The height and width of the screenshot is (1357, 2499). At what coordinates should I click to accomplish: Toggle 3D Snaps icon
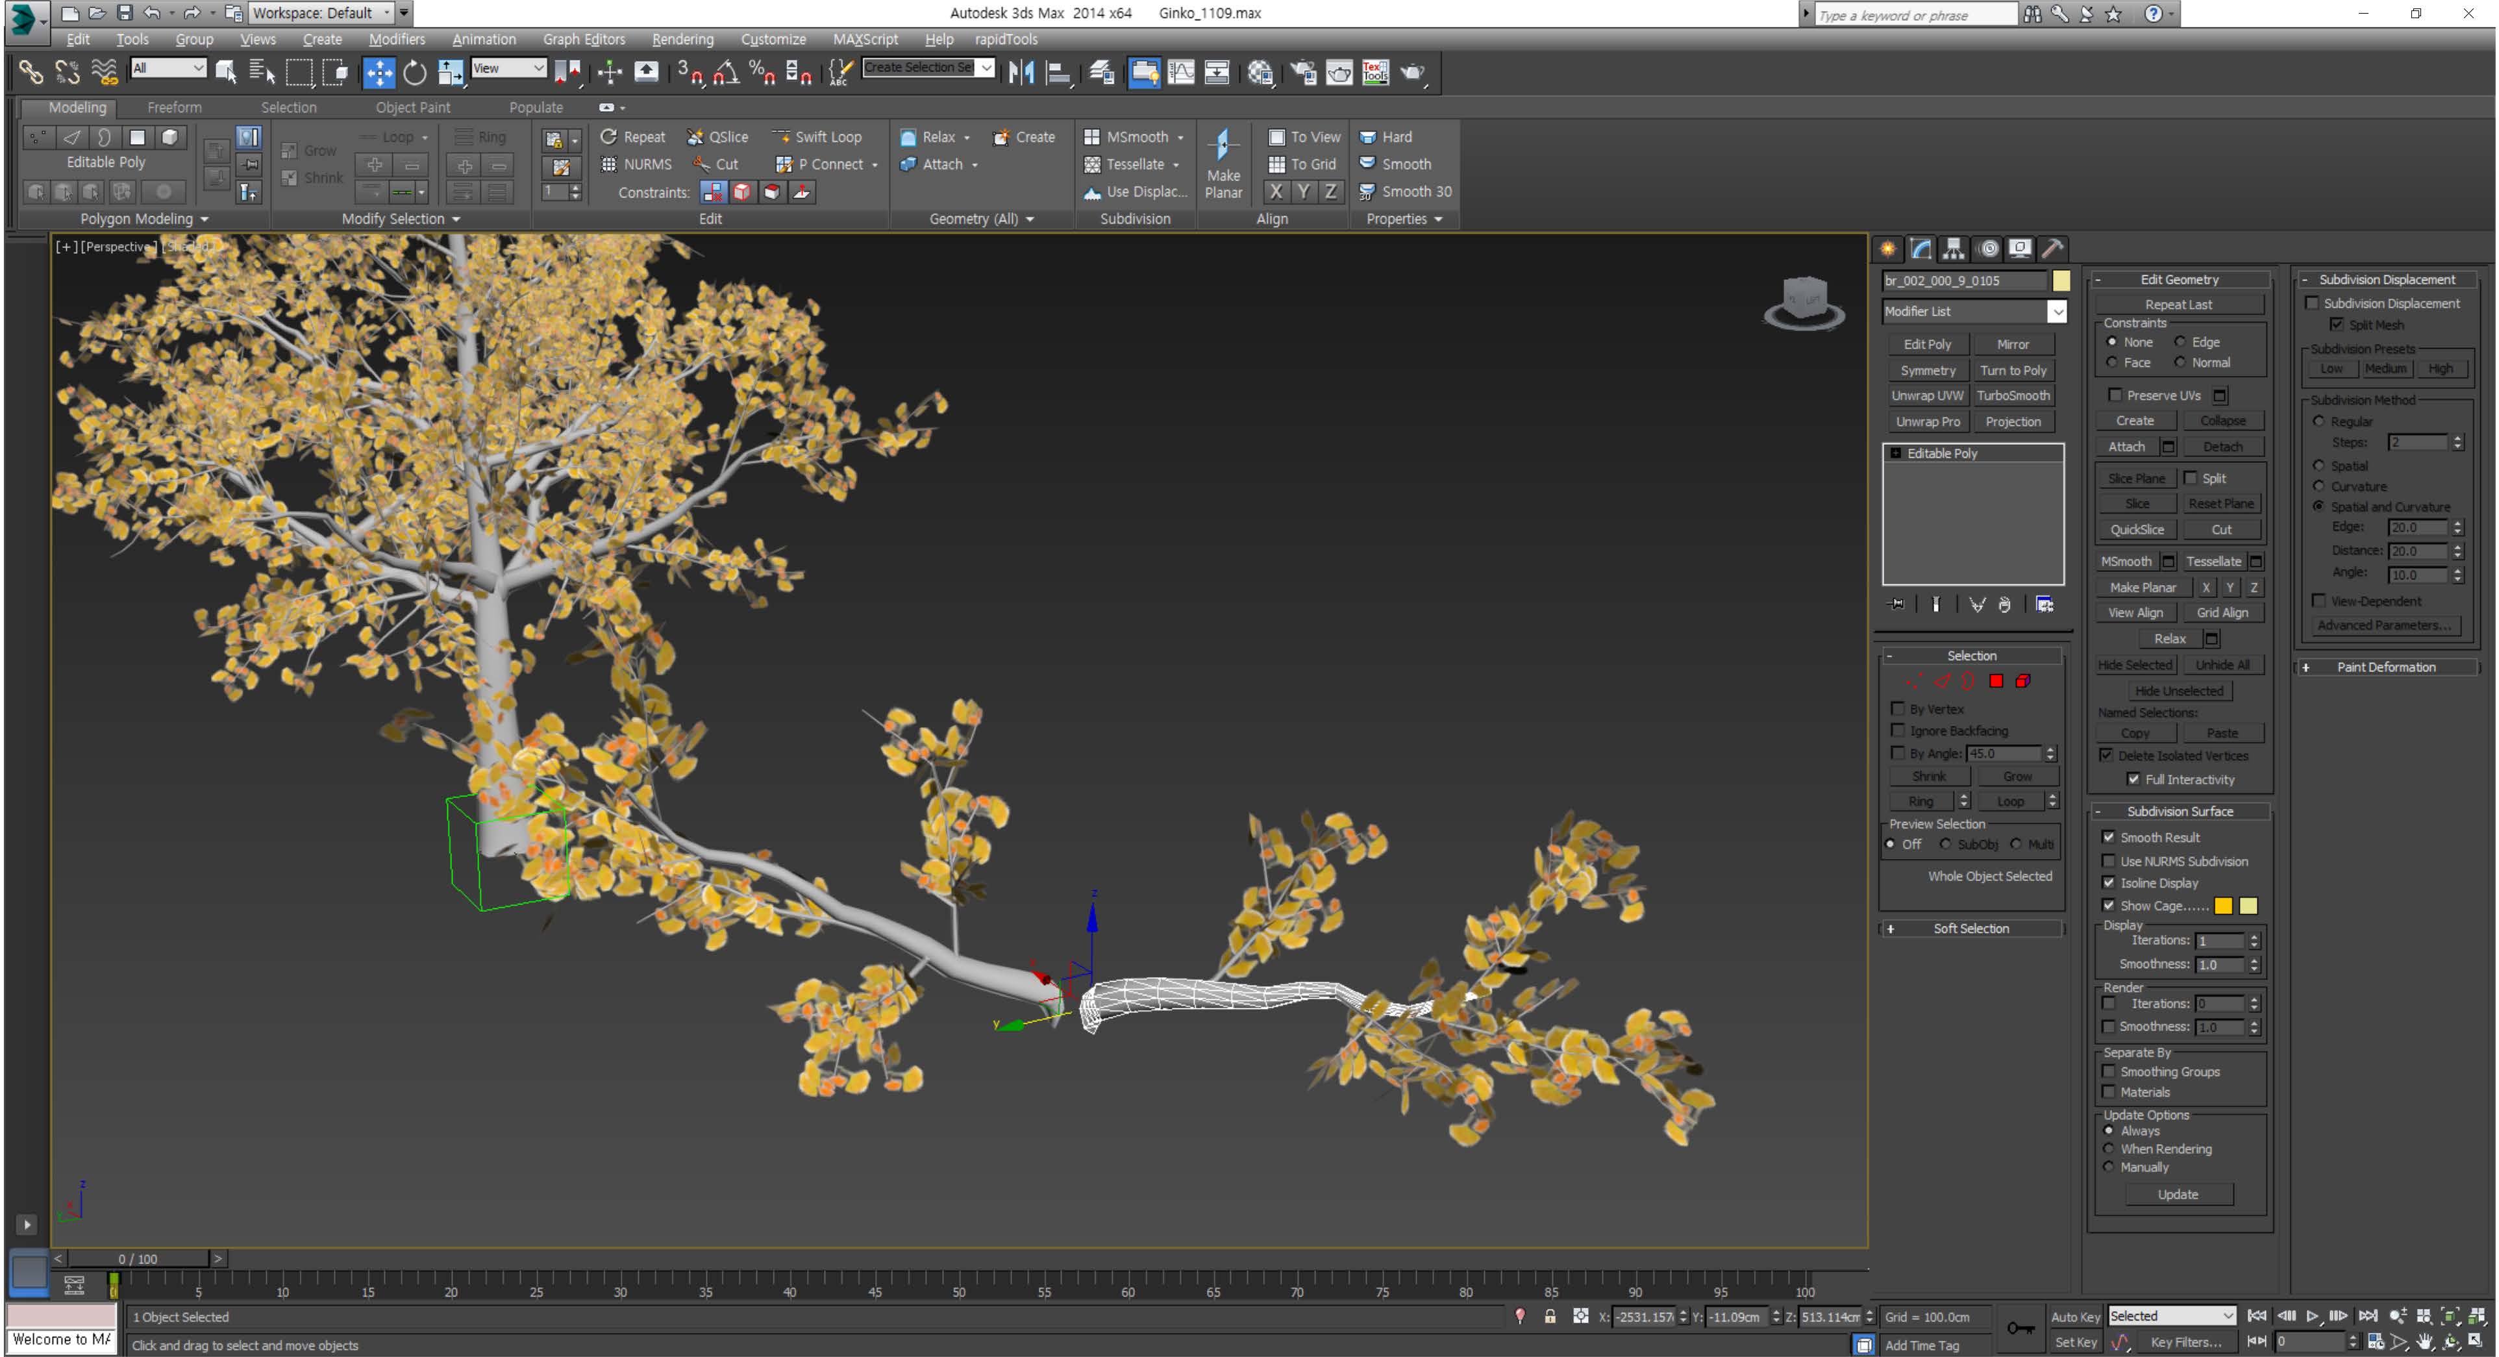point(690,72)
